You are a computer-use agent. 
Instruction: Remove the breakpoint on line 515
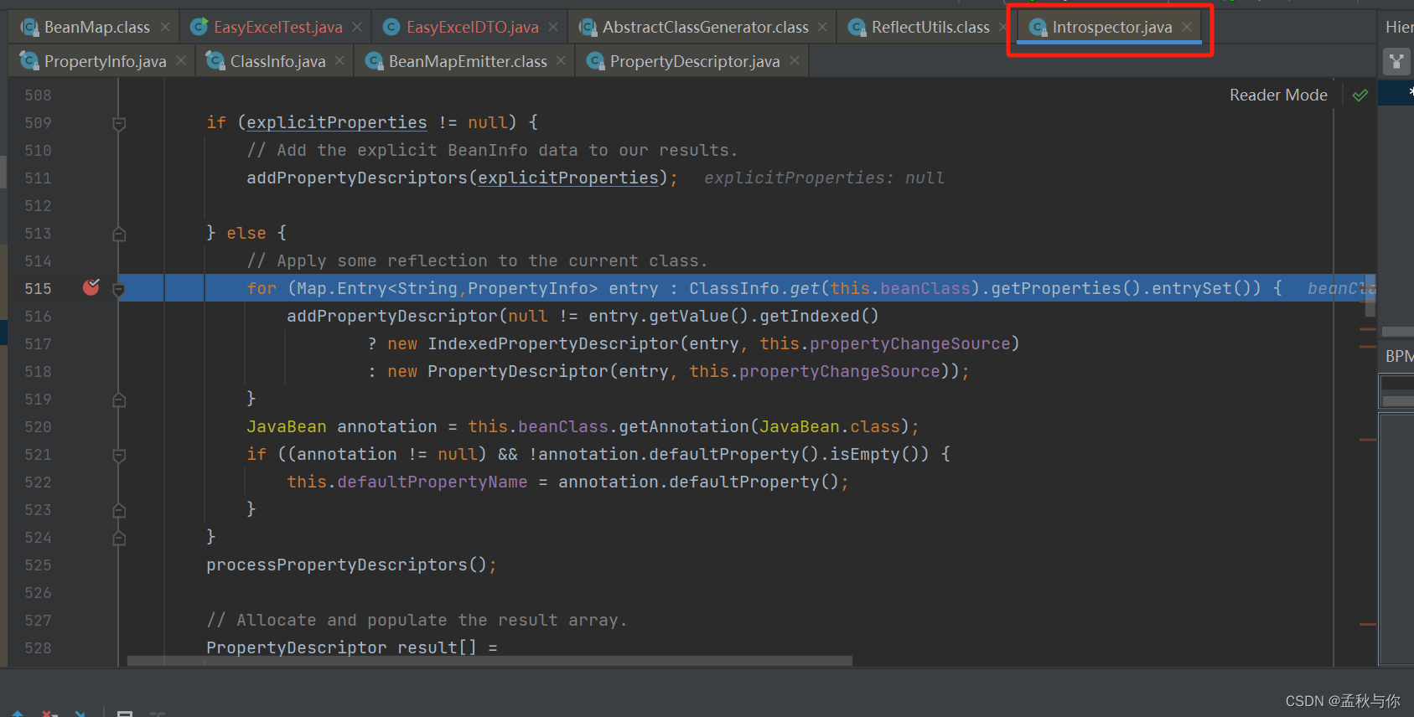[x=91, y=287]
